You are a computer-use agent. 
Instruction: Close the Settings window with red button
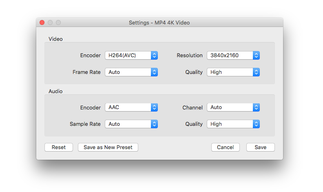tap(42, 22)
